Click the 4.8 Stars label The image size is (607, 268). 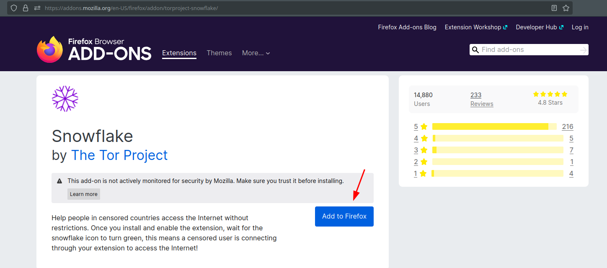click(550, 103)
